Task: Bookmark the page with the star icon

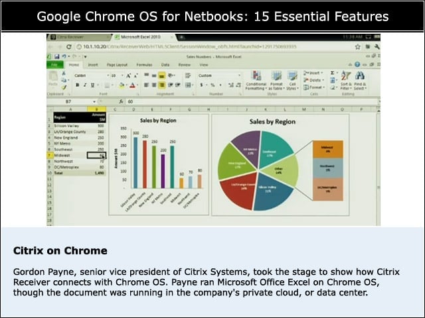Action: (357, 47)
